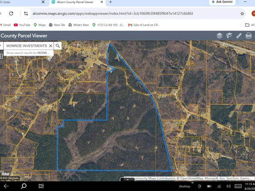Open the Measurement ruler tool
The width and height of the screenshot is (255, 191).
[239, 36]
